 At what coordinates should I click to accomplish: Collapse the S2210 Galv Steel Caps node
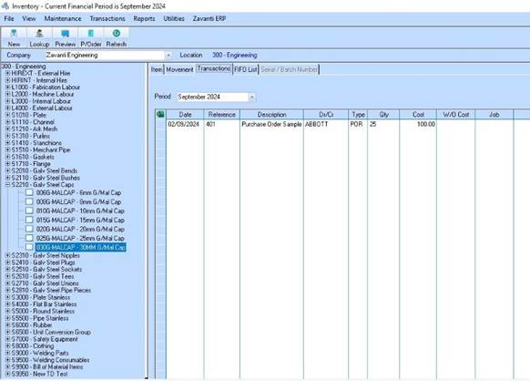click(7, 185)
